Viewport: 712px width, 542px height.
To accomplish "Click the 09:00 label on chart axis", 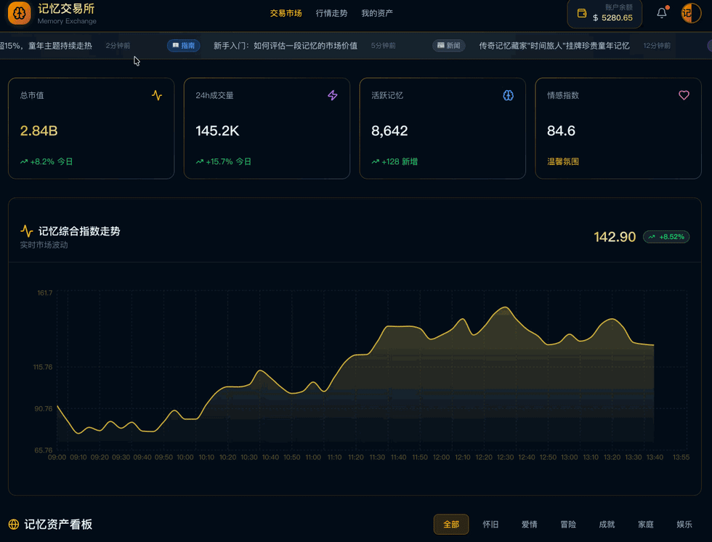I will click(57, 457).
